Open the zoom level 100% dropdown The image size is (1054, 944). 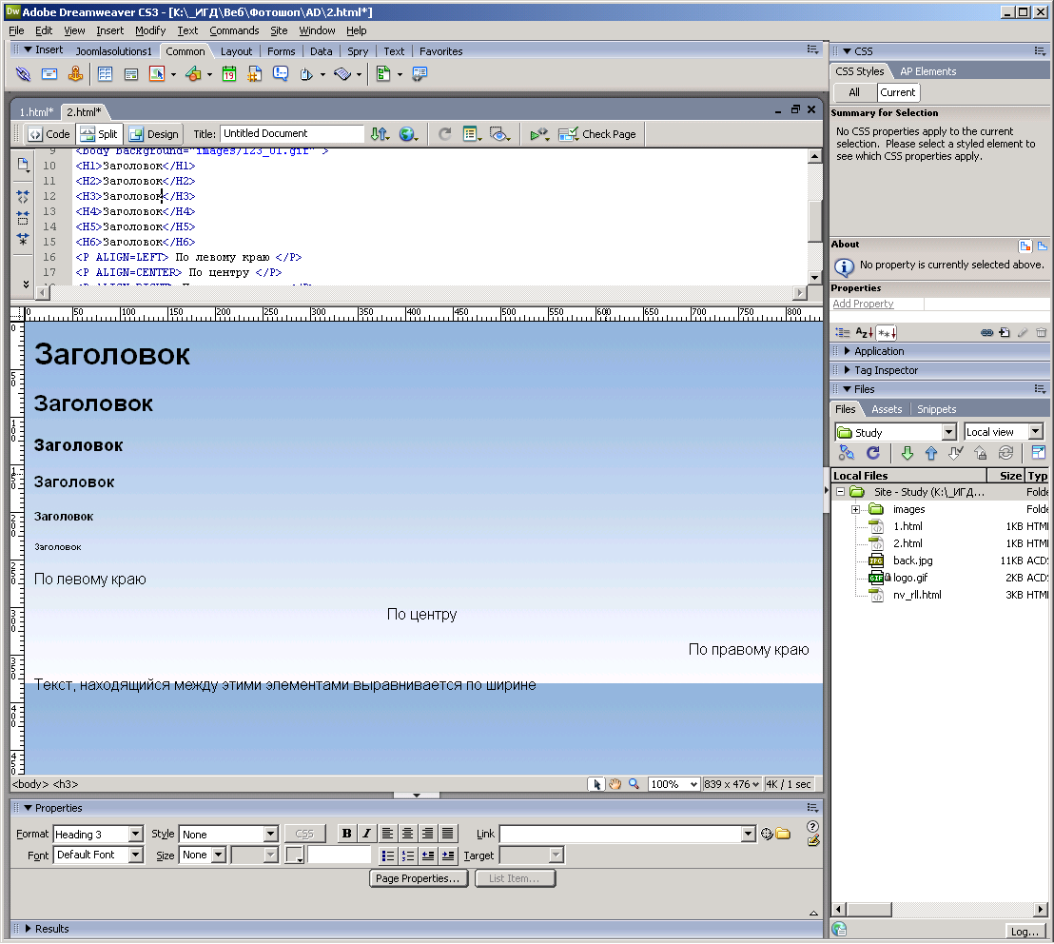pyautogui.click(x=674, y=784)
